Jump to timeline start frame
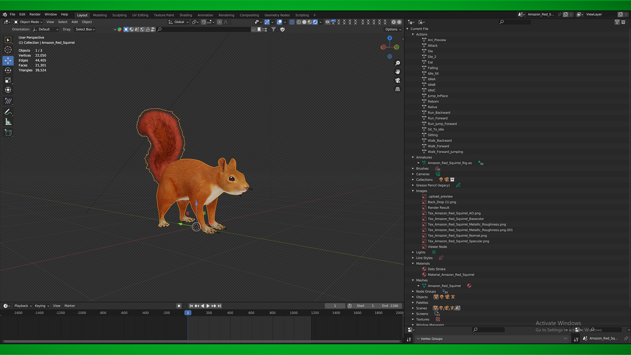 [x=191, y=306]
